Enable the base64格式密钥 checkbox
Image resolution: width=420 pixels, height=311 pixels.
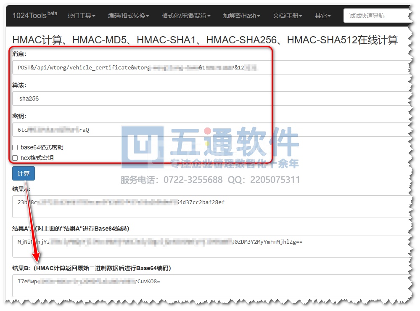(x=15, y=147)
